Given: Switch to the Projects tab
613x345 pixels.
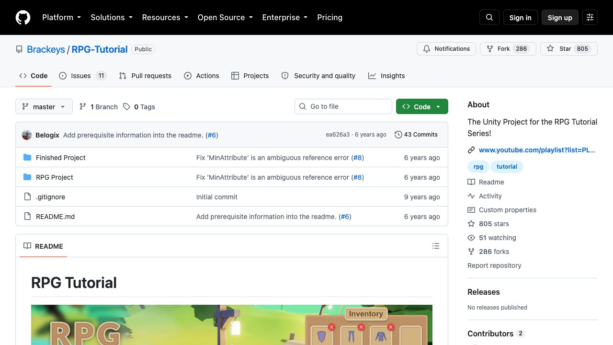Looking at the screenshot, I should (x=250, y=76).
